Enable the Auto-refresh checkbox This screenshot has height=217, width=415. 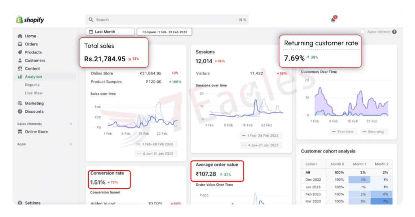click(363, 32)
